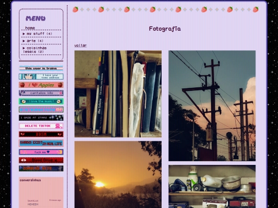This screenshot has height=208, width=278.
Task: Click the 'SHARKS EXIST IN REAL LIFE' badge
Action: [x=41, y=143]
